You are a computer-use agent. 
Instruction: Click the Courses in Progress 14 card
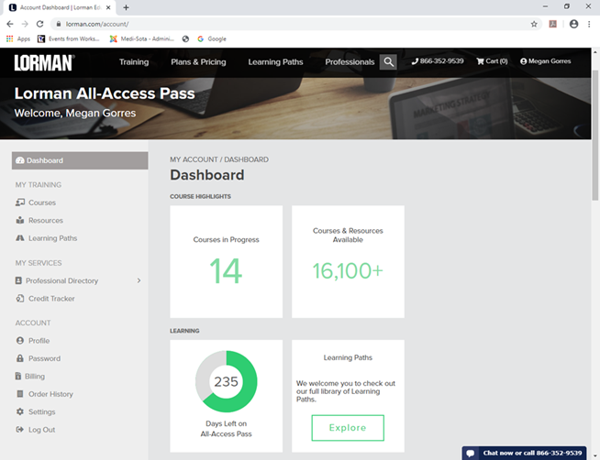click(227, 262)
